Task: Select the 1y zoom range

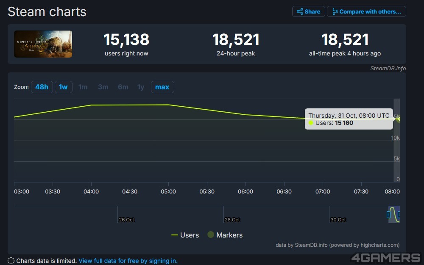Action: click(x=141, y=87)
